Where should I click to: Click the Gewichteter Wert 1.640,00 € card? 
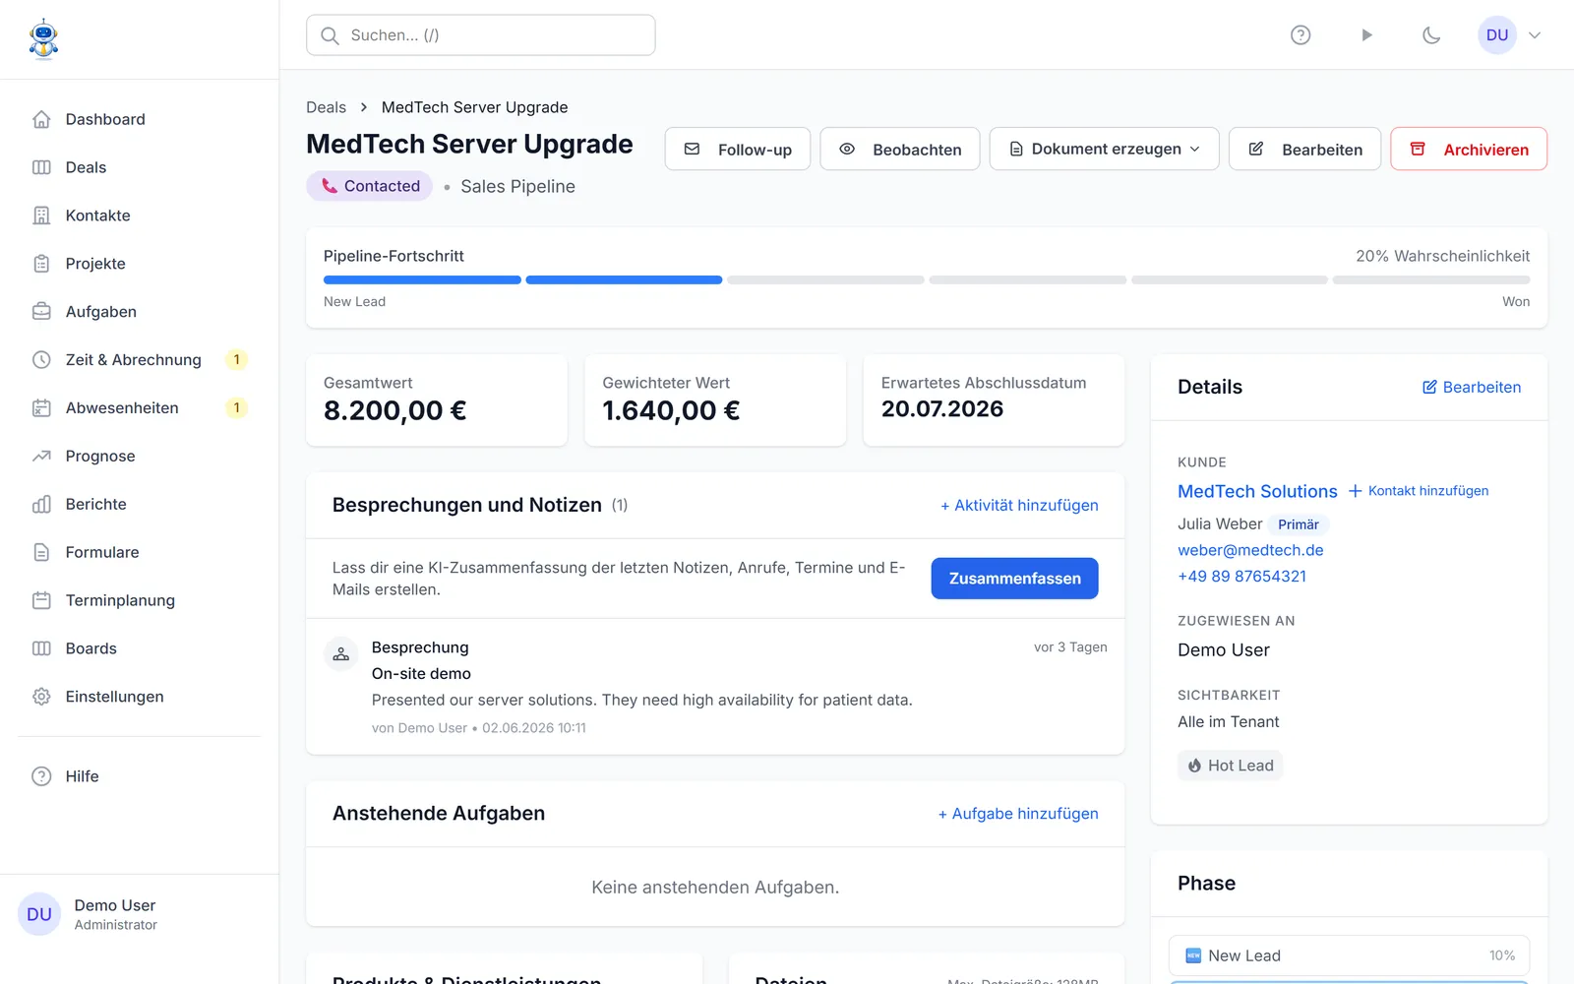pyautogui.click(x=715, y=400)
